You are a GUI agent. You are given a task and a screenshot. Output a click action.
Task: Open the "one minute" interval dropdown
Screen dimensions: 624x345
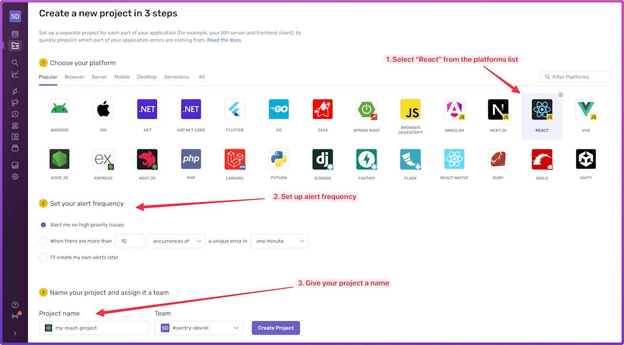tap(279, 241)
